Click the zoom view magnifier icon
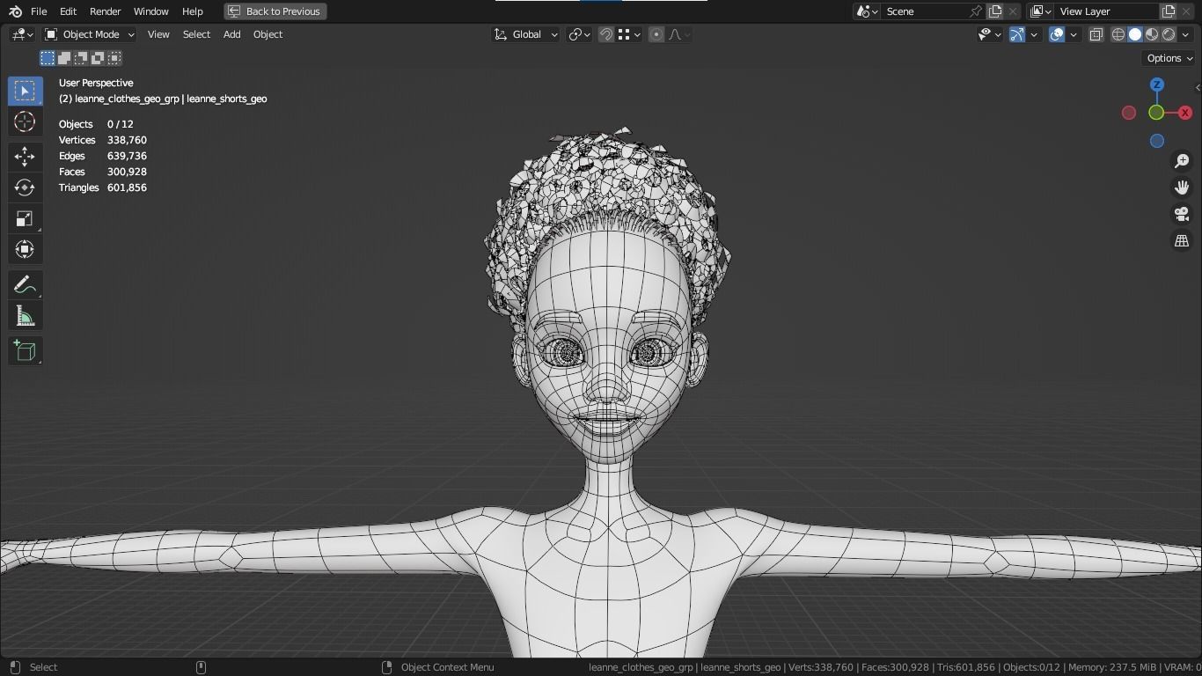This screenshot has height=676, width=1202. 1182,161
